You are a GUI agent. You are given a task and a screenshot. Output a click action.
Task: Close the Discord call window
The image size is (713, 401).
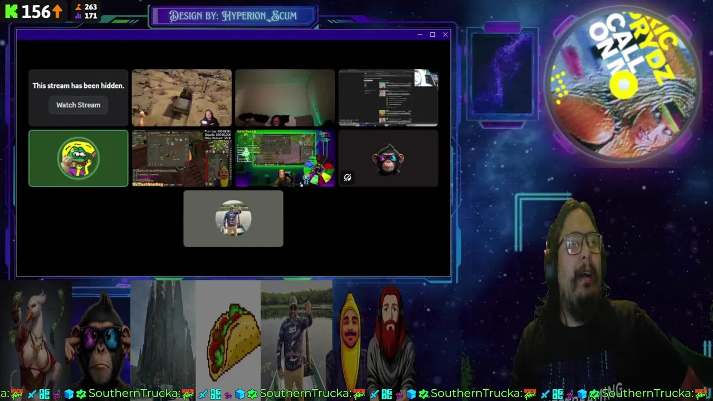[x=445, y=35]
